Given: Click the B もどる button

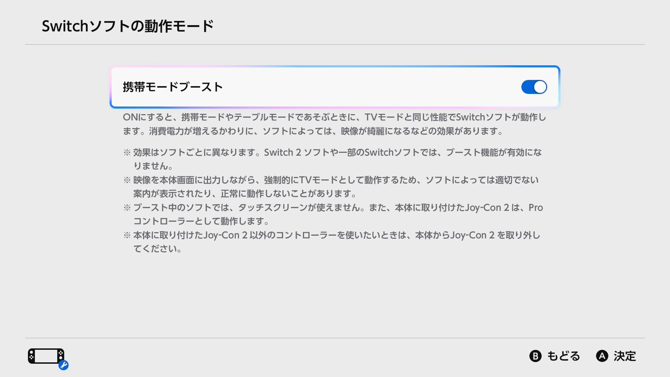Looking at the screenshot, I should coord(555,356).
